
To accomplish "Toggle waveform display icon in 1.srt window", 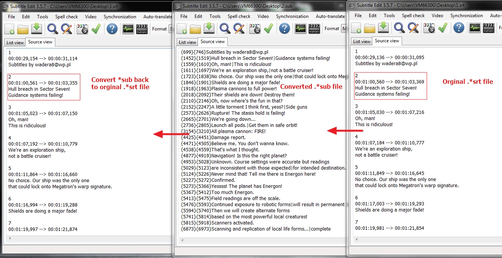I will click(475, 28).
